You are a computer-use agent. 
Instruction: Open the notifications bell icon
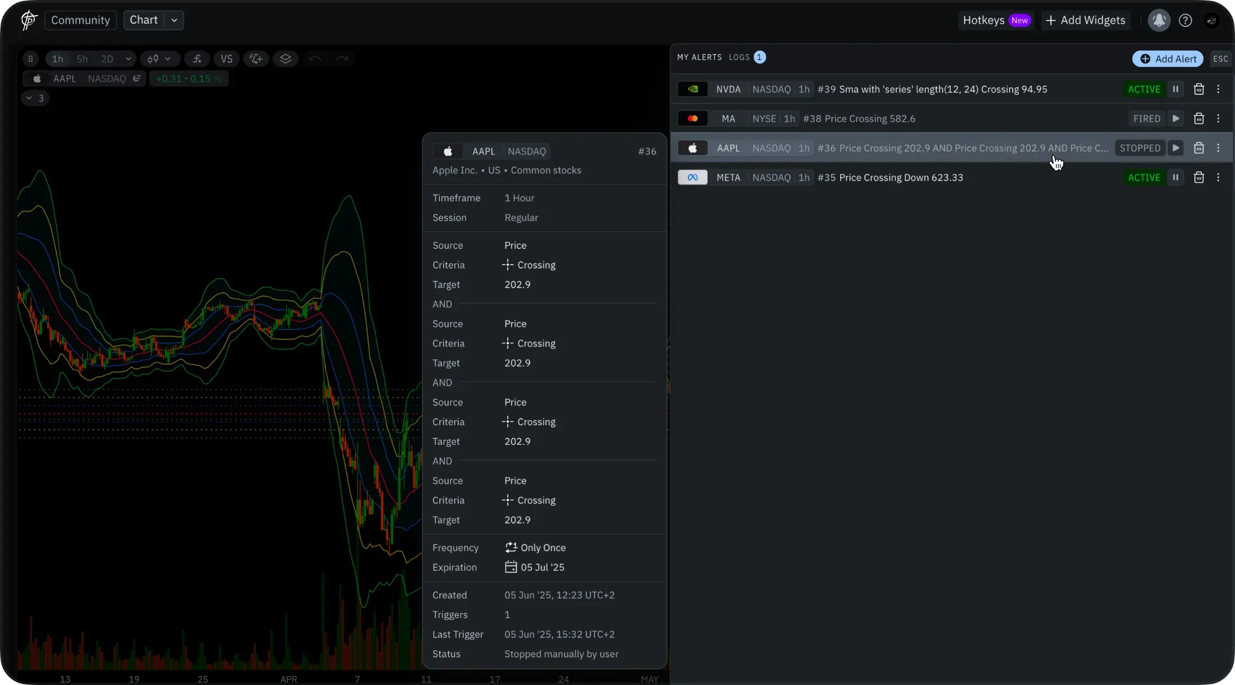click(x=1159, y=20)
